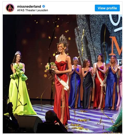124x135 pixels.
Task: Click the View profile button
Action: 107,8
